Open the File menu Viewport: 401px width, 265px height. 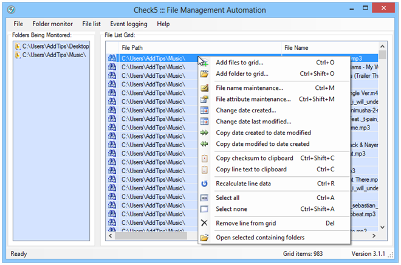click(x=18, y=24)
